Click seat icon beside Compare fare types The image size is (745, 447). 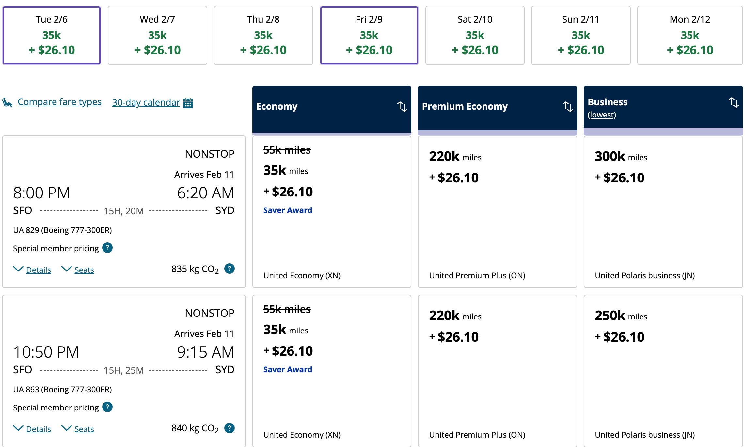point(7,103)
